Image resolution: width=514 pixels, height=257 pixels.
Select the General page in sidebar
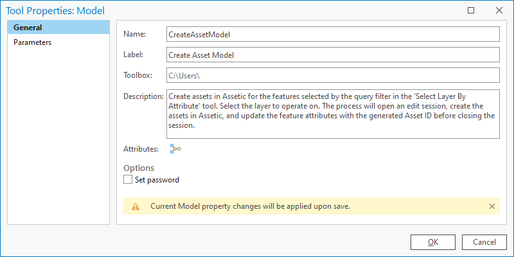[x=58, y=27]
